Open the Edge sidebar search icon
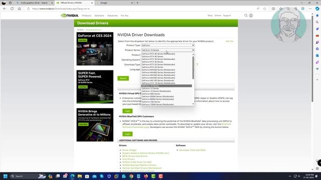 pyautogui.click(x=317, y=22)
